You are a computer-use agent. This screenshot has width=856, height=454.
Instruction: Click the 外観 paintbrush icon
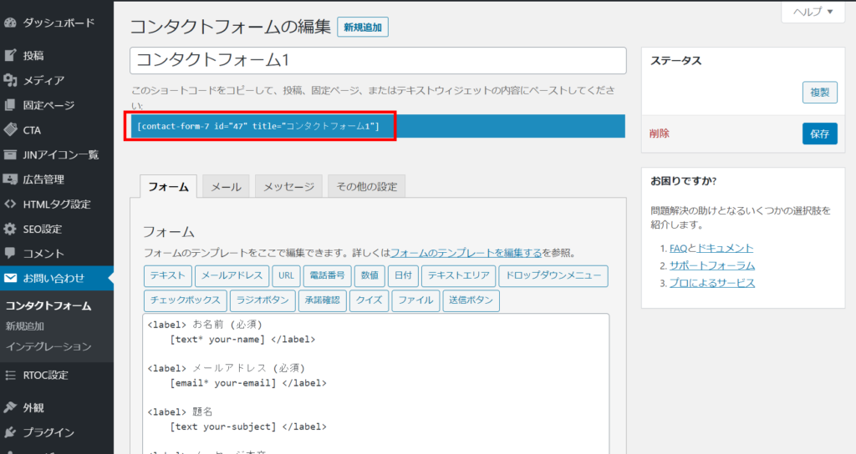(x=10, y=407)
